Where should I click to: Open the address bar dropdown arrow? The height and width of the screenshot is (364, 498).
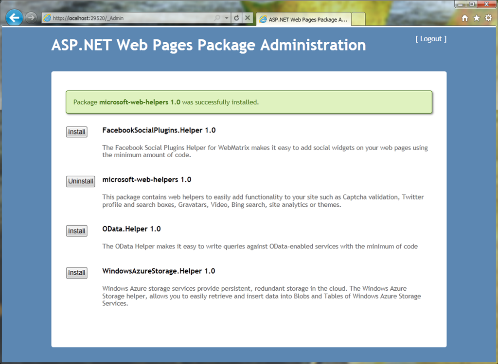point(227,18)
